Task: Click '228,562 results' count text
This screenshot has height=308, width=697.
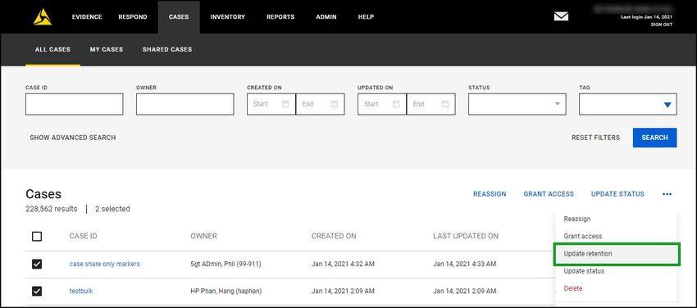Action: coord(52,209)
